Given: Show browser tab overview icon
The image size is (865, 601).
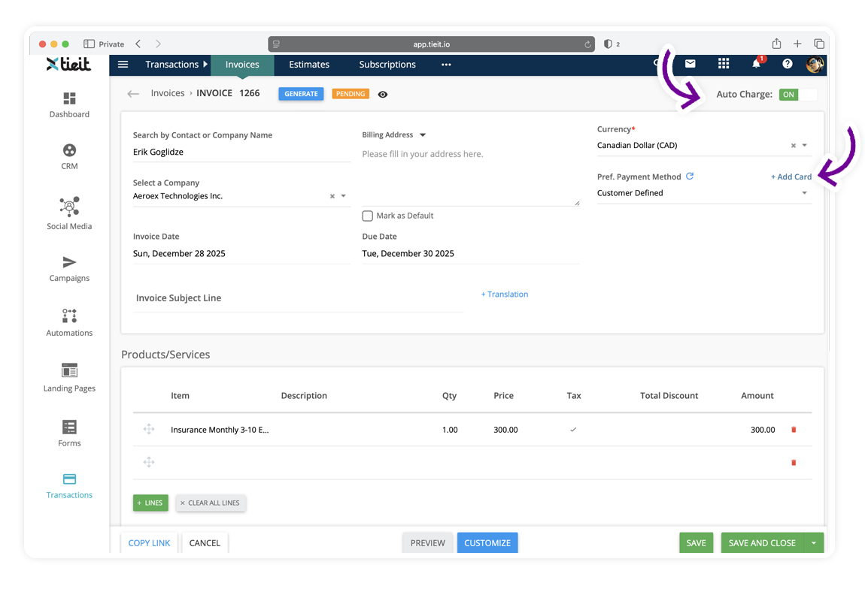Looking at the screenshot, I should (819, 44).
